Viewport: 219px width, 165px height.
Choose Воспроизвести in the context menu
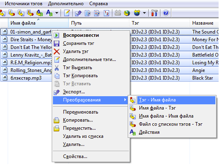(91, 35)
